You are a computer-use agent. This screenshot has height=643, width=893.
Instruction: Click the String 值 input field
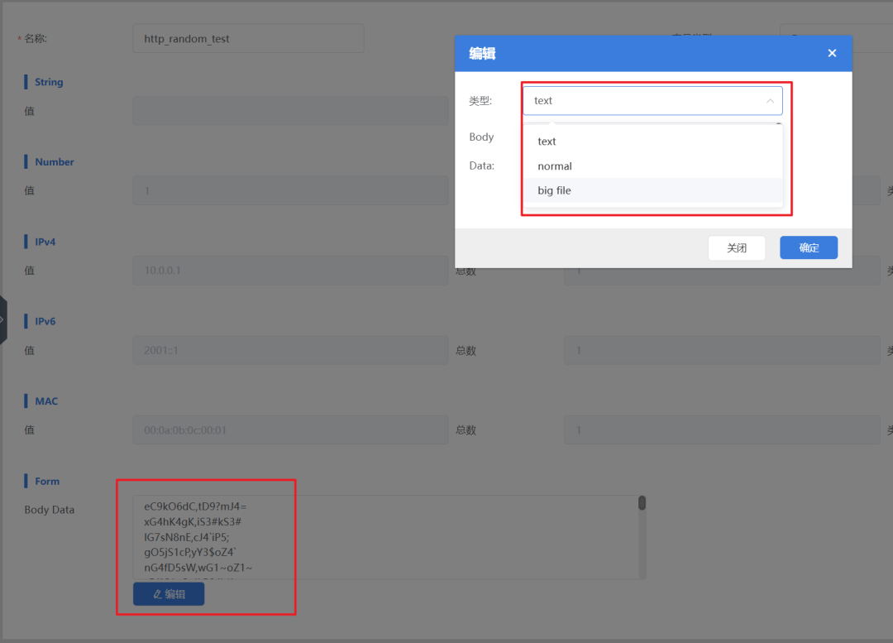click(290, 111)
